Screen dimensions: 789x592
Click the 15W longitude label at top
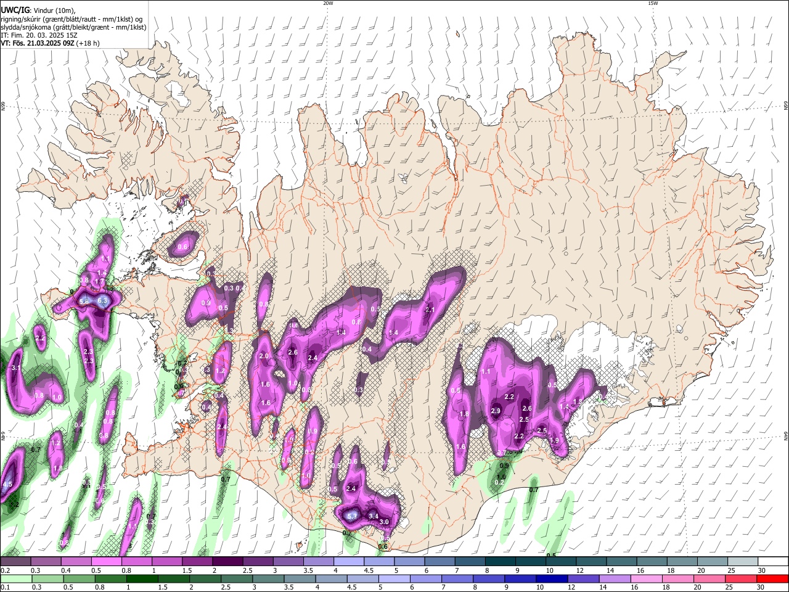click(653, 3)
